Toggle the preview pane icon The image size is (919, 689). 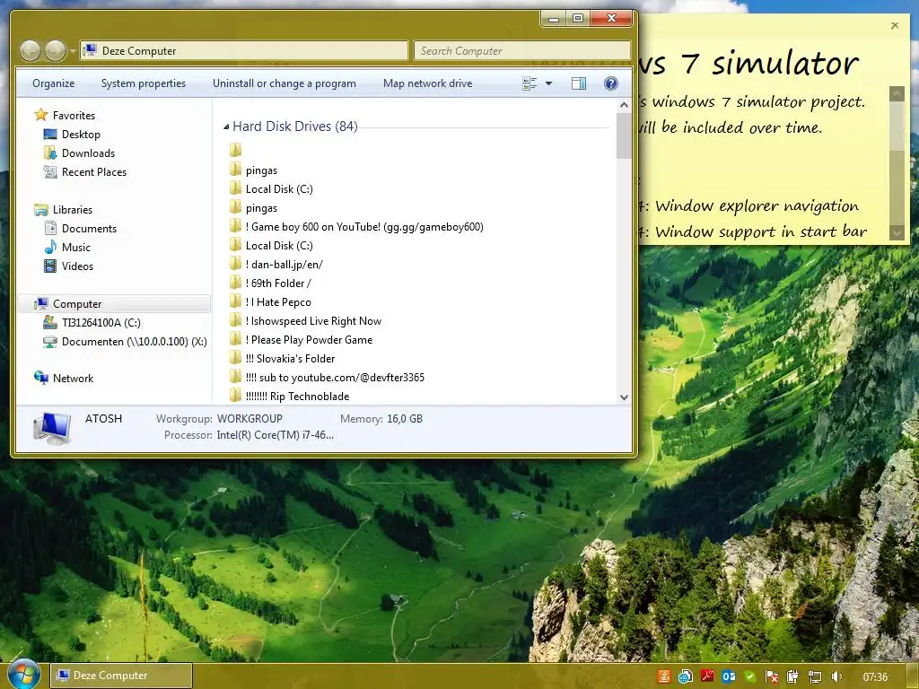(579, 83)
